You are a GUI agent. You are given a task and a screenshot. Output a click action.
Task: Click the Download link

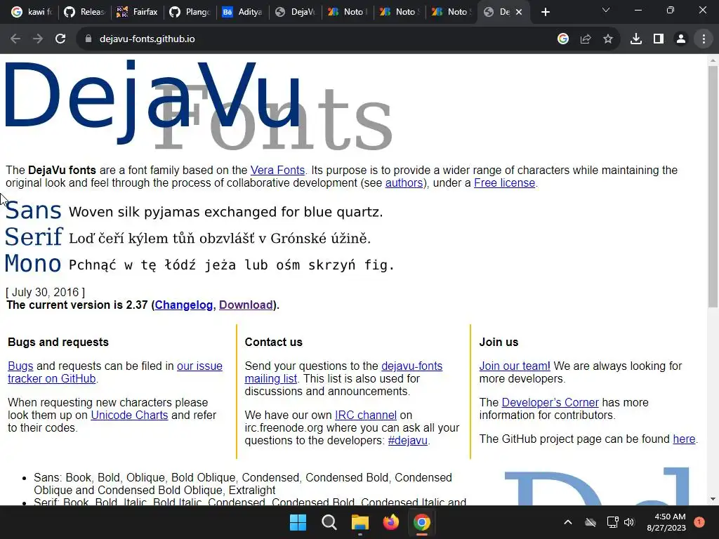point(246,305)
